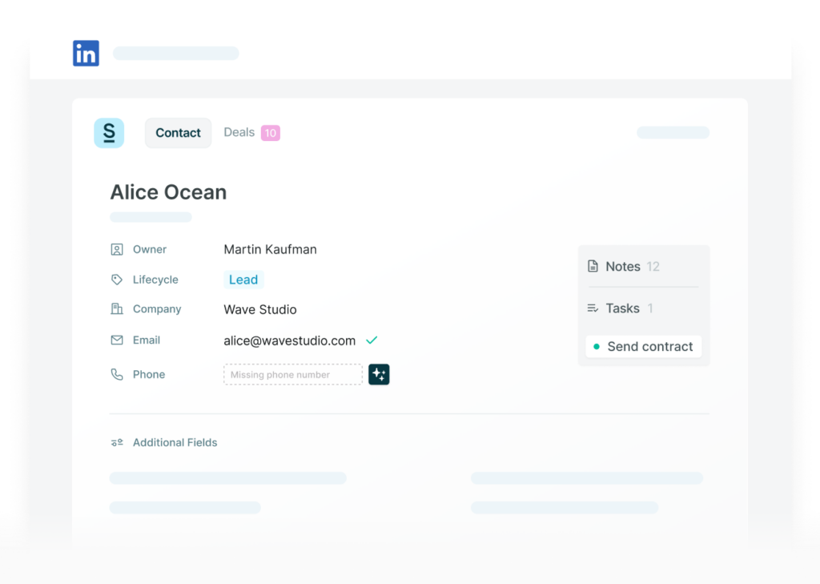Viewport: 820px width, 584px height.
Task: Click the Additional Fields icon
Action: pos(117,442)
